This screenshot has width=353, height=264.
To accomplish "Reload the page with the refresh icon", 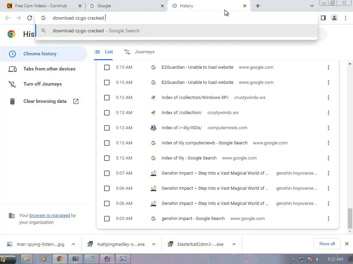I will (30, 18).
